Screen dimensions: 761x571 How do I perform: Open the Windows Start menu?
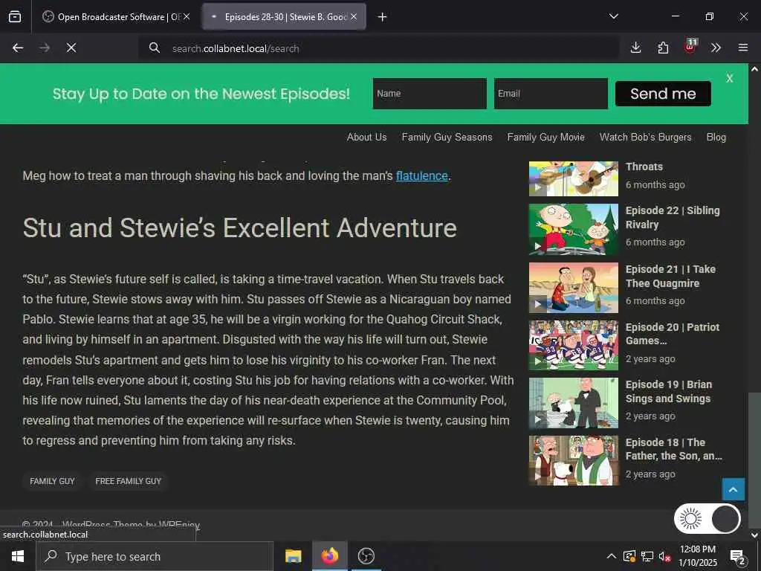point(18,556)
